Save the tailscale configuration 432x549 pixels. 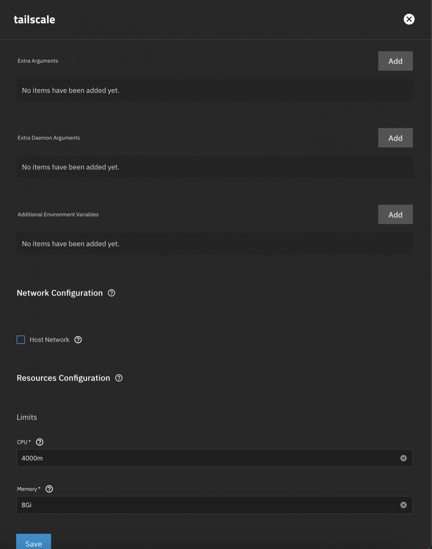33,542
